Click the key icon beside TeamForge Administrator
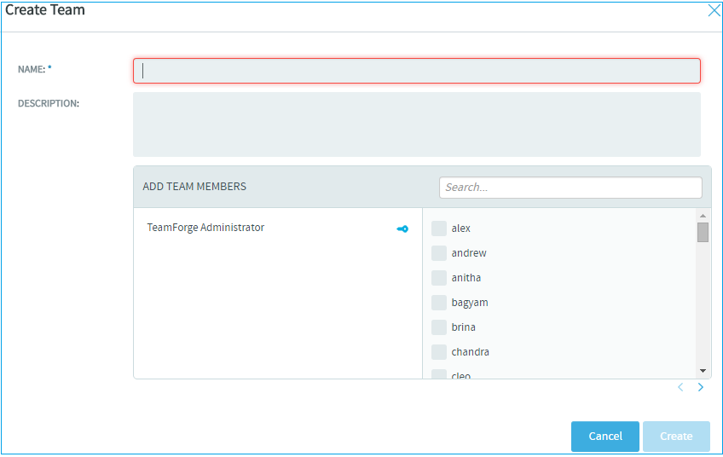Screen dimensions: 723x457 tap(402, 228)
